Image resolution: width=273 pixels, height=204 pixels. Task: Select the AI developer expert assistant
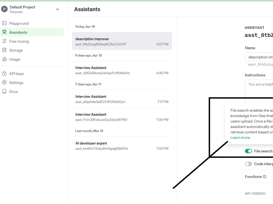(122, 146)
